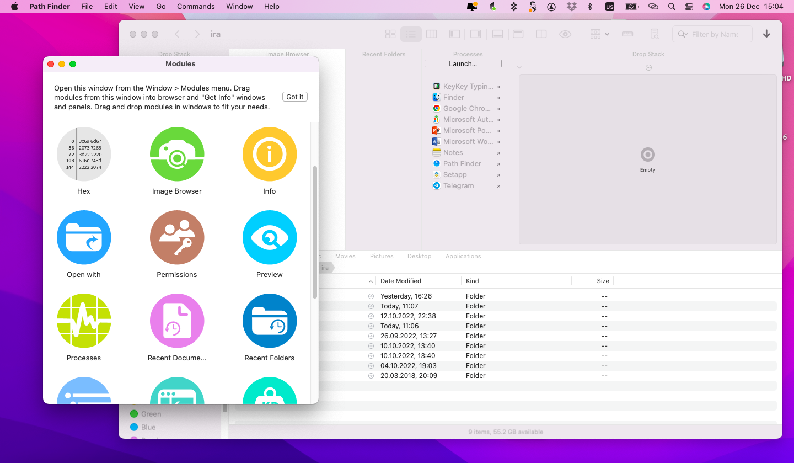Open the Window menu
The image size is (794, 463).
(239, 7)
